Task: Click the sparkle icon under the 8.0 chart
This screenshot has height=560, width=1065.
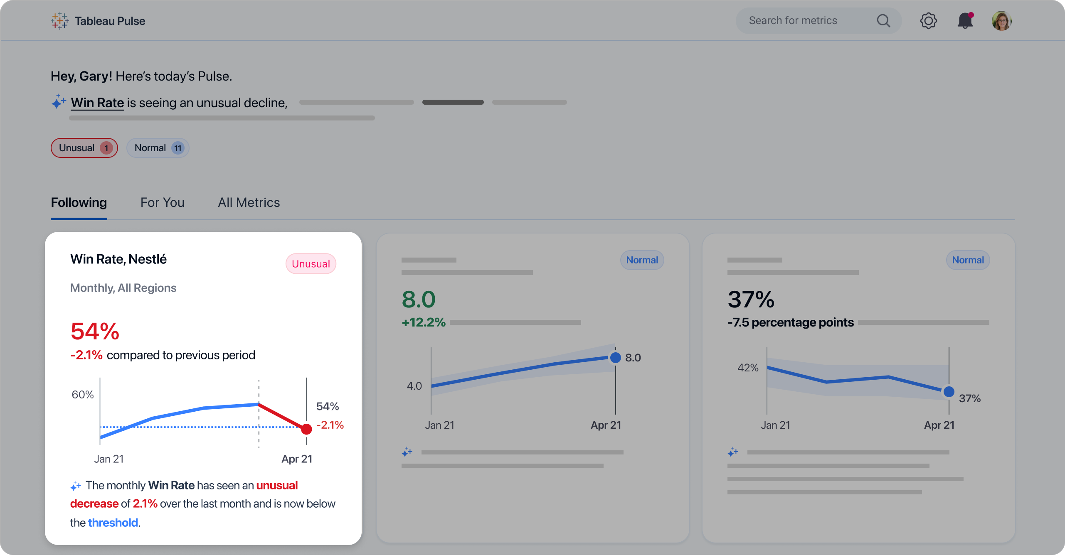Action: coord(407,452)
